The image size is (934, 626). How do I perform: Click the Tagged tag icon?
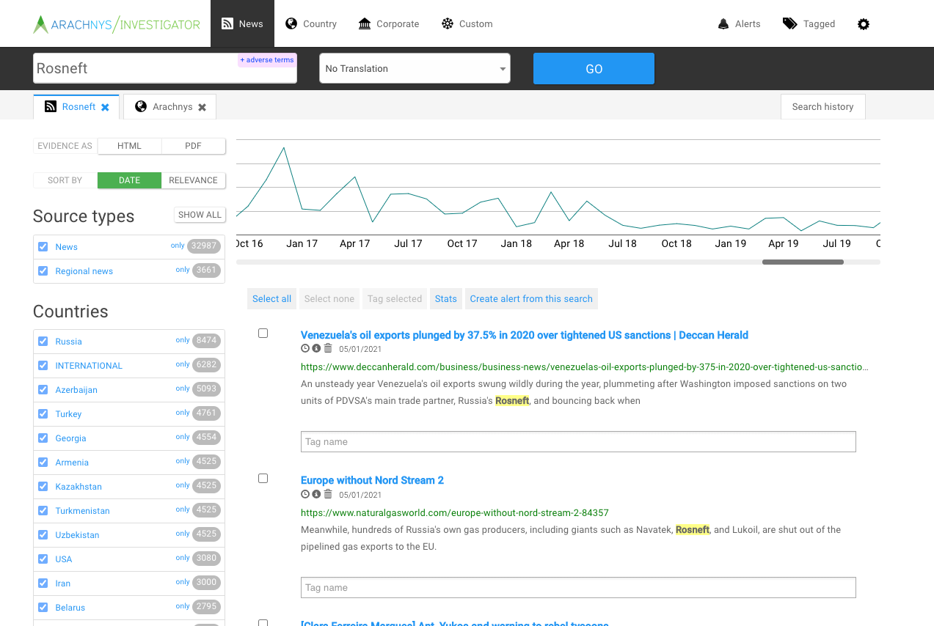pyautogui.click(x=789, y=24)
